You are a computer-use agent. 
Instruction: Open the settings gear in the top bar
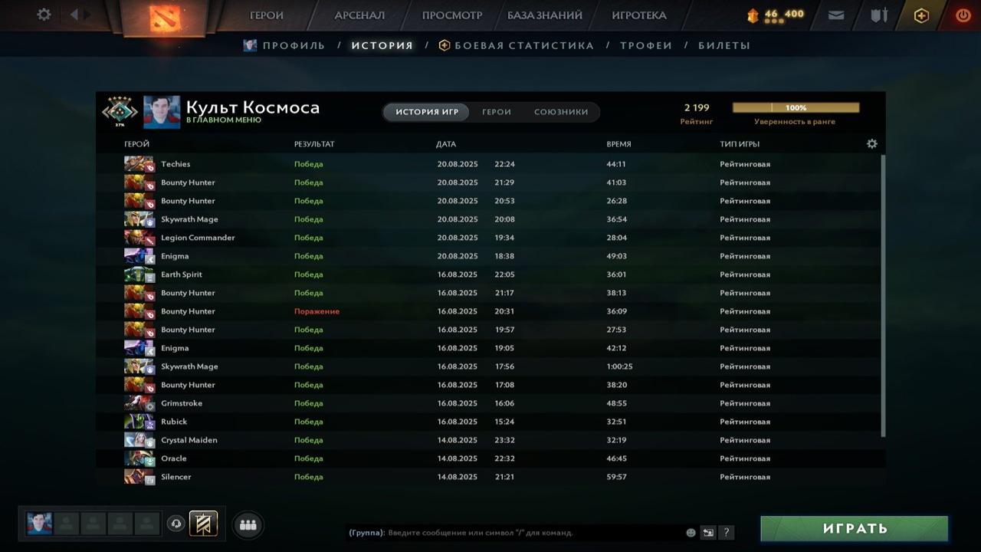coord(44,15)
